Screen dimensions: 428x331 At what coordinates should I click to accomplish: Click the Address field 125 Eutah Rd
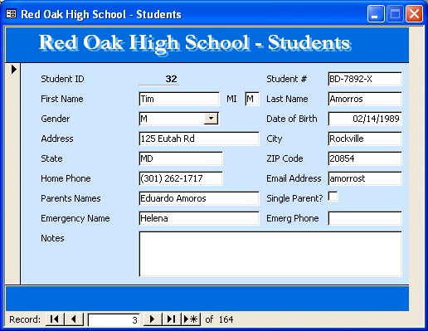click(199, 139)
